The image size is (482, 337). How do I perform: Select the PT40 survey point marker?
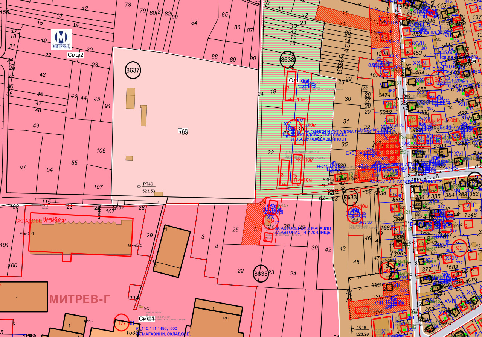139,186
